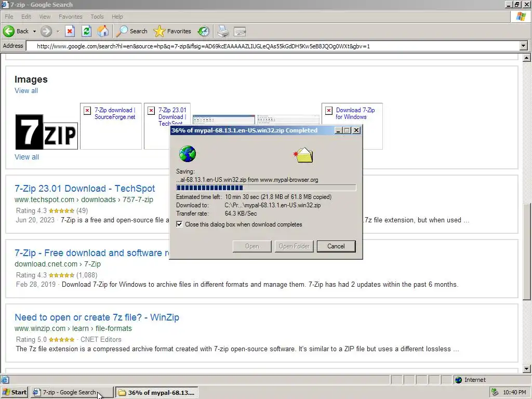The width and height of the screenshot is (532, 399).
Task: Switch to 7-zip Google Search taskbar item
Action: [72, 392]
